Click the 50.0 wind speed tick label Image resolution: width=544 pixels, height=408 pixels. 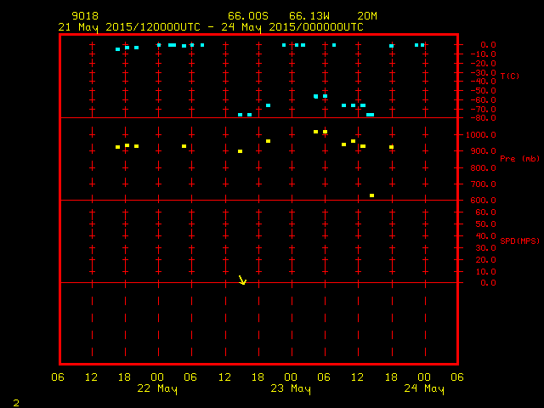[x=485, y=224]
